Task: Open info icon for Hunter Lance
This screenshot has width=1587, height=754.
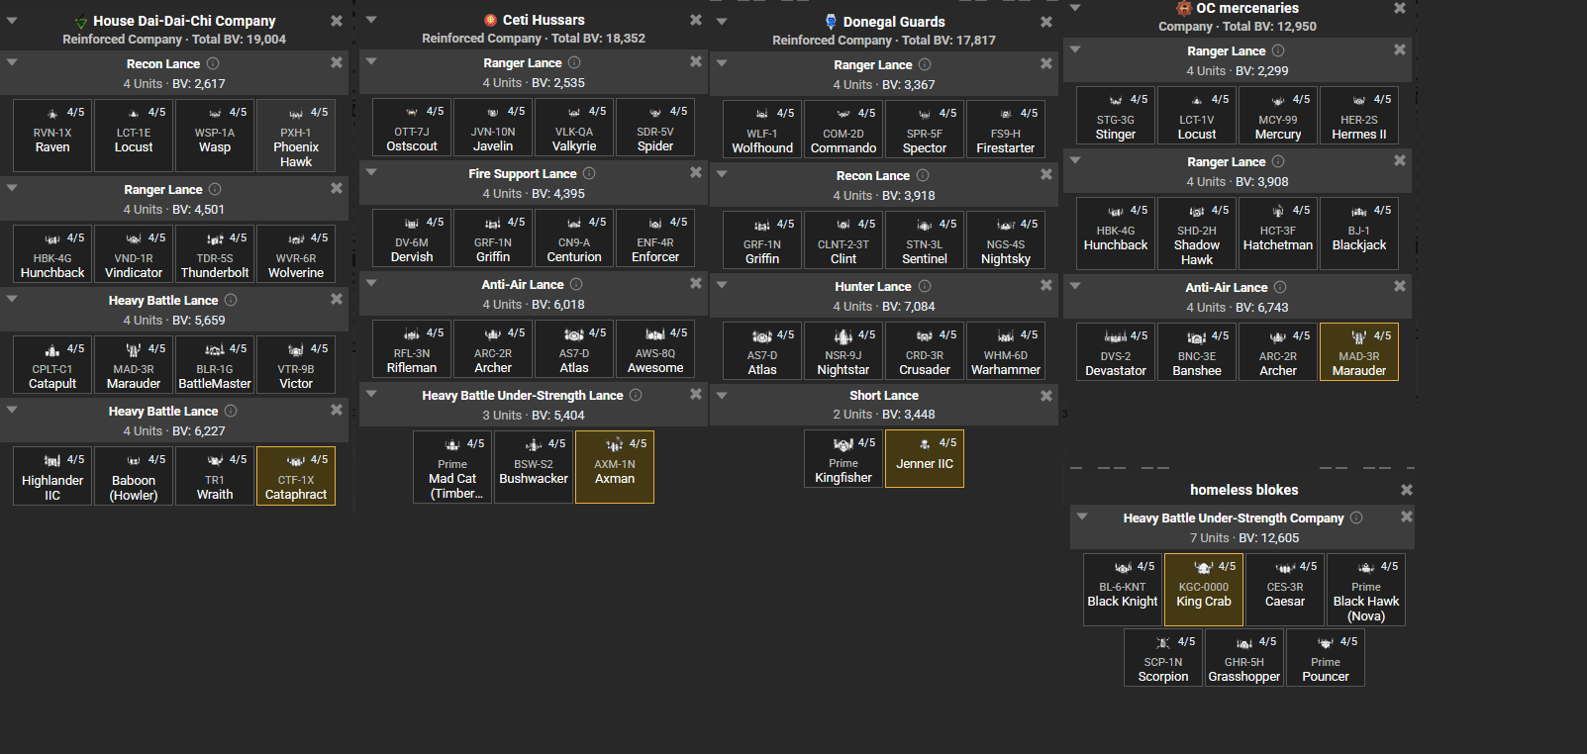Action: point(924,286)
